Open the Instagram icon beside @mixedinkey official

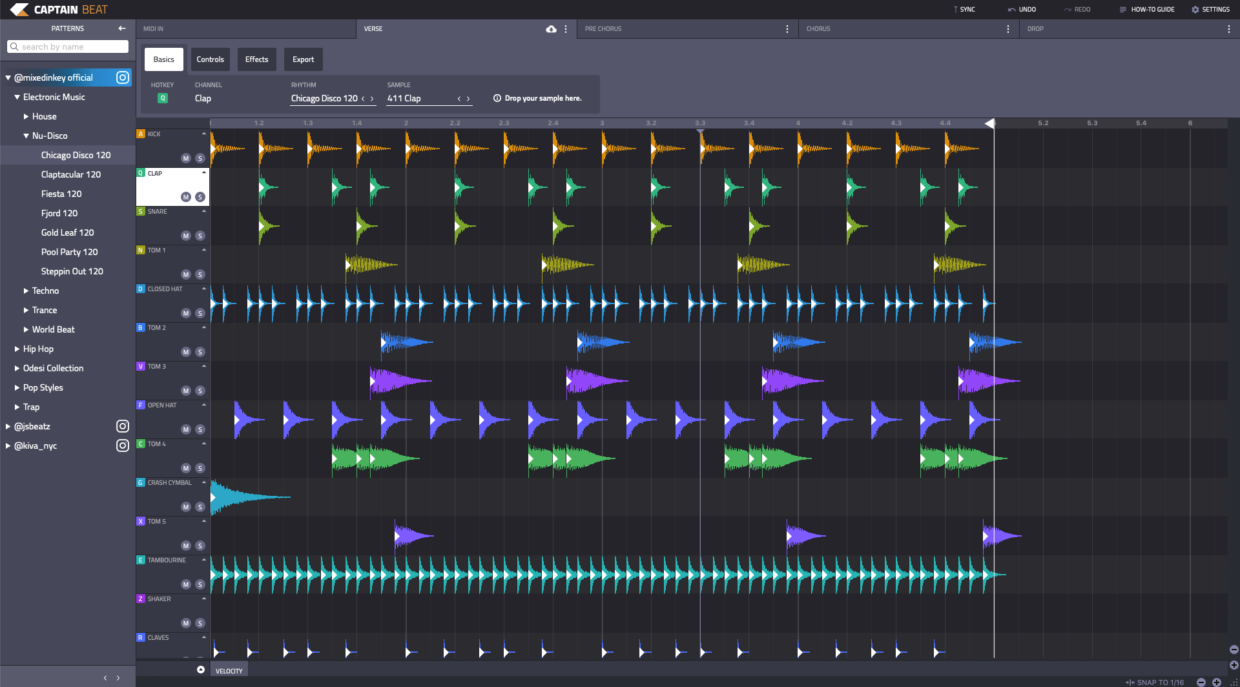pos(122,77)
